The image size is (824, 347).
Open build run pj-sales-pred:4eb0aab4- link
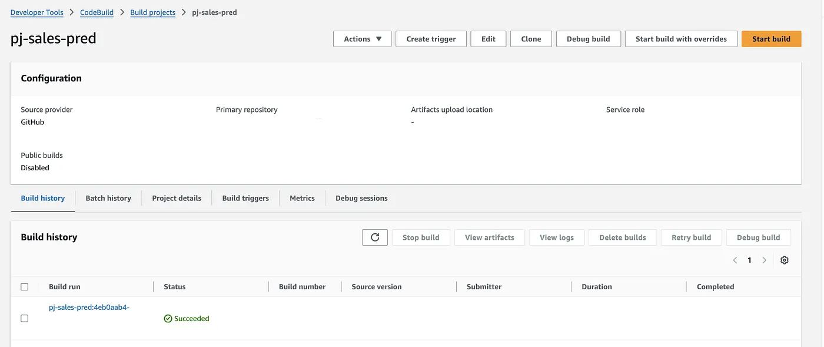click(x=89, y=307)
